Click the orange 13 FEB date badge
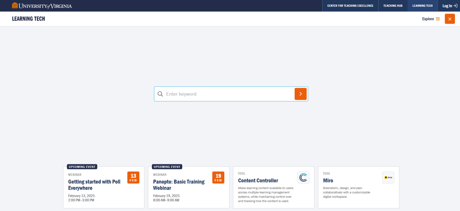This screenshot has width=460, height=211. [x=133, y=177]
